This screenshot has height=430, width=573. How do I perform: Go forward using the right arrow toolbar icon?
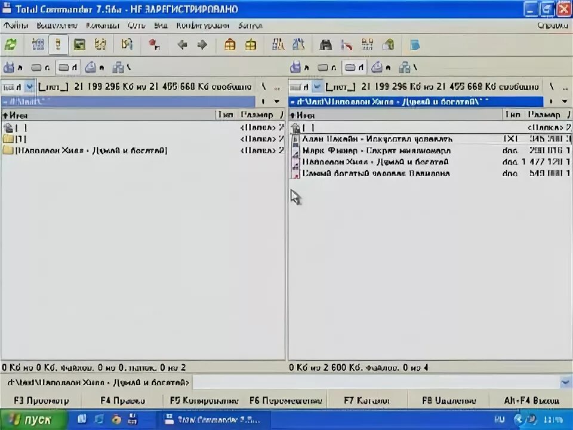pos(202,45)
